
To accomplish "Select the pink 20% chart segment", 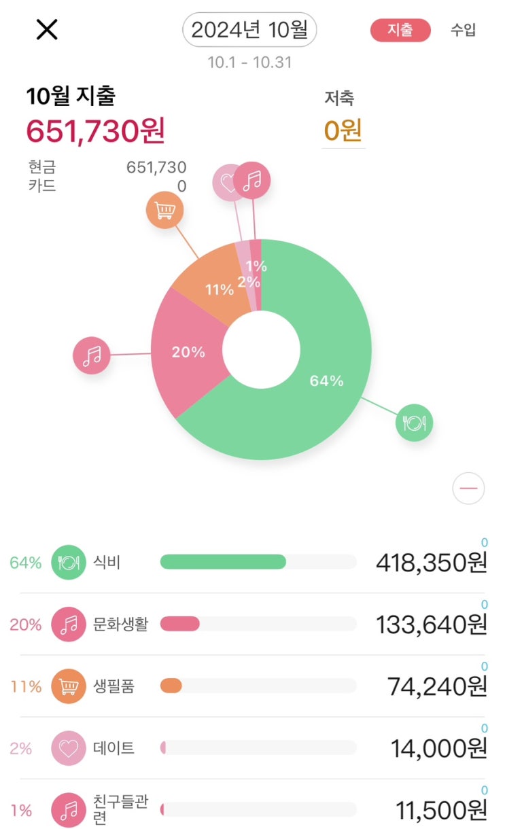I will point(187,353).
